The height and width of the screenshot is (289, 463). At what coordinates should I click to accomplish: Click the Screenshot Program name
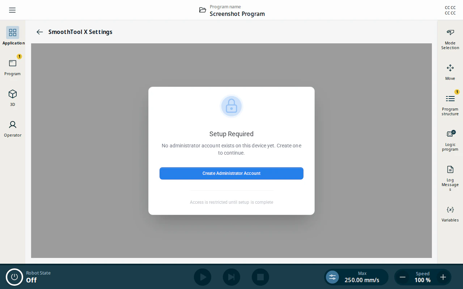tap(237, 14)
